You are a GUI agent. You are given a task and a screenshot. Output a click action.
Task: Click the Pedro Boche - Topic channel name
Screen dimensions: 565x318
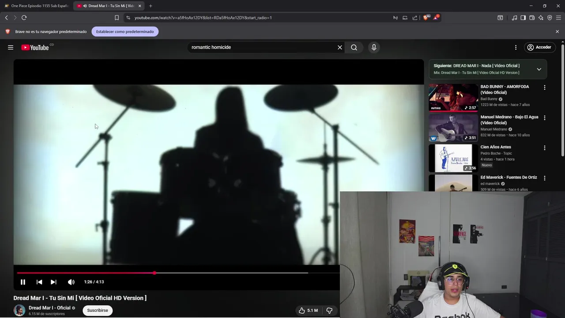tap(496, 153)
